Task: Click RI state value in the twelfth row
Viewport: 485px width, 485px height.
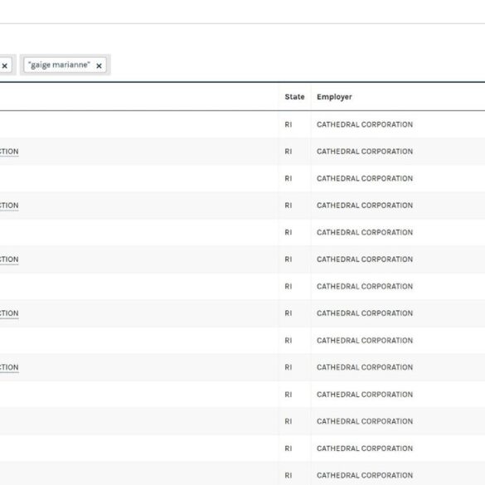Action: (x=289, y=421)
